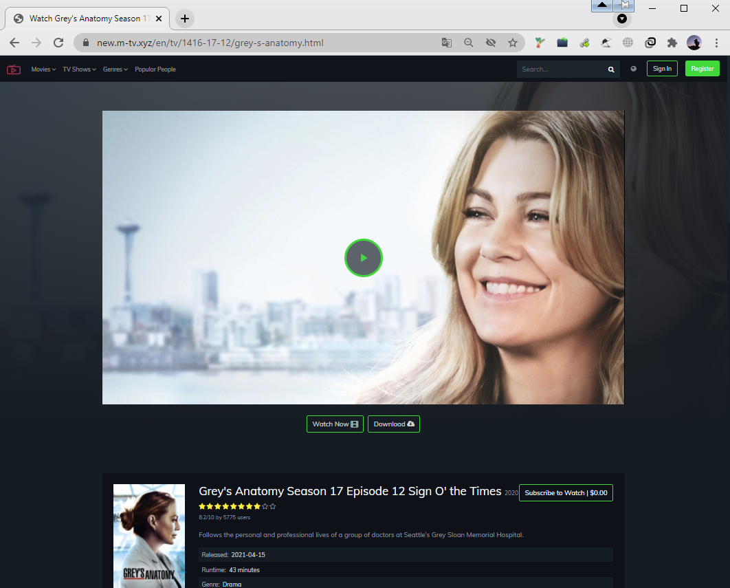The width and height of the screenshot is (730, 588).
Task: Click the zoom magnifier icon in address bar
Action: tap(468, 43)
